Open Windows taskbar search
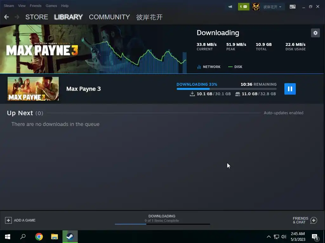The image size is (325, 243). 23,237
